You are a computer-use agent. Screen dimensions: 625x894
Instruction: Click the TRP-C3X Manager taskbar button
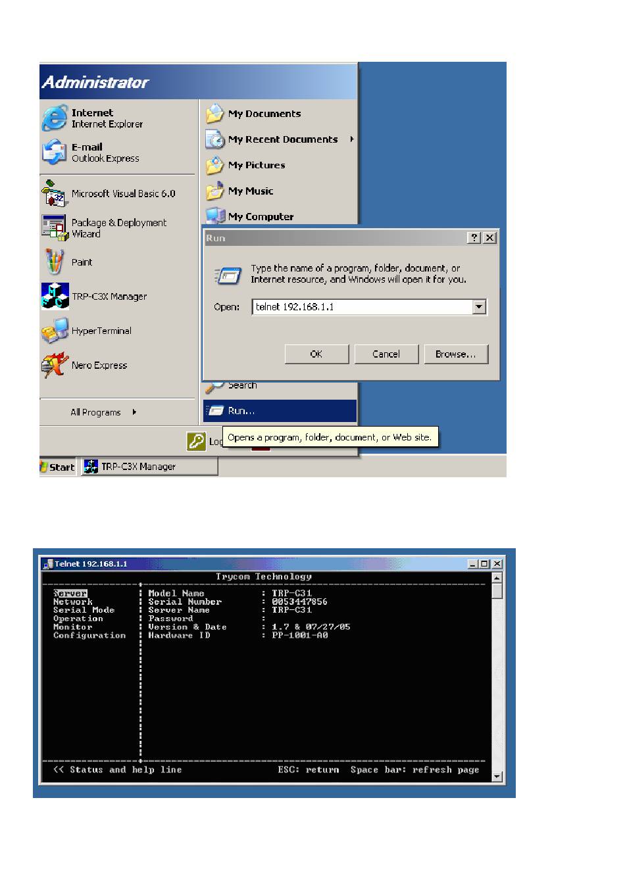149,467
